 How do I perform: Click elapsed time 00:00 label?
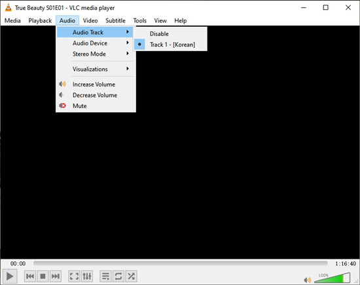pyautogui.click(x=18, y=263)
